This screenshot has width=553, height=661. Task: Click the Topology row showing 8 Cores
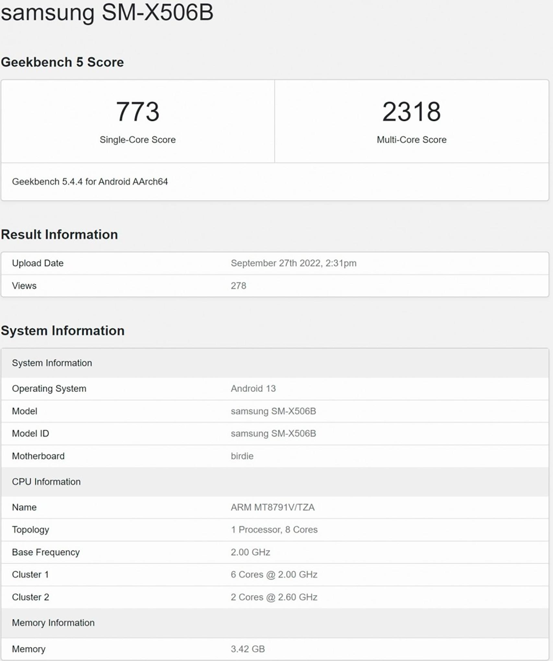(x=274, y=530)
